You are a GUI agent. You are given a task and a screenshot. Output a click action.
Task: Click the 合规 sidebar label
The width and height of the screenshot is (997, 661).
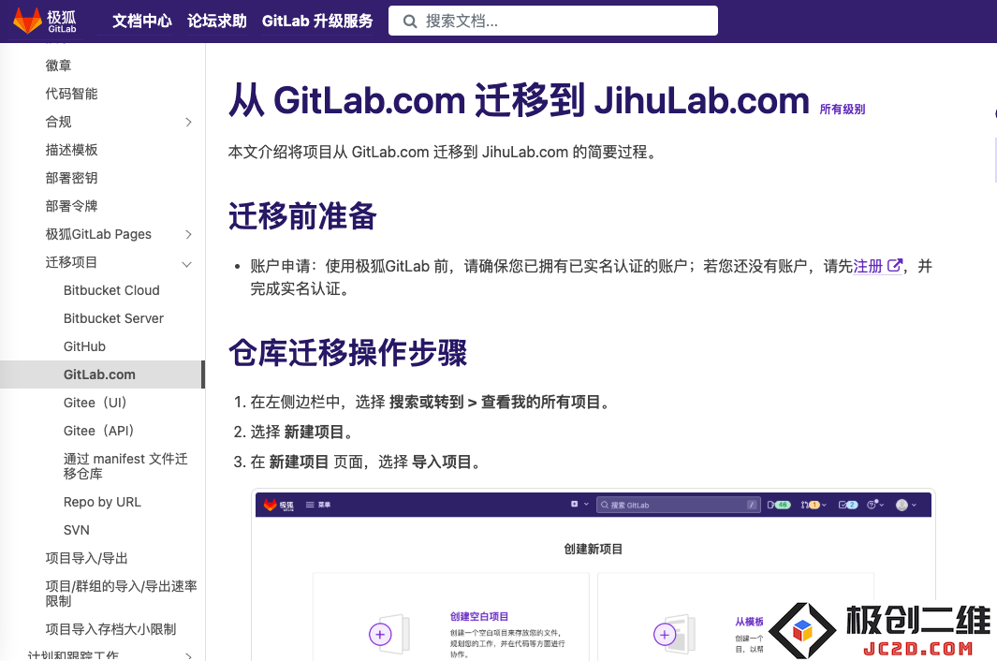pyautogui.click(x=58, y=122)
